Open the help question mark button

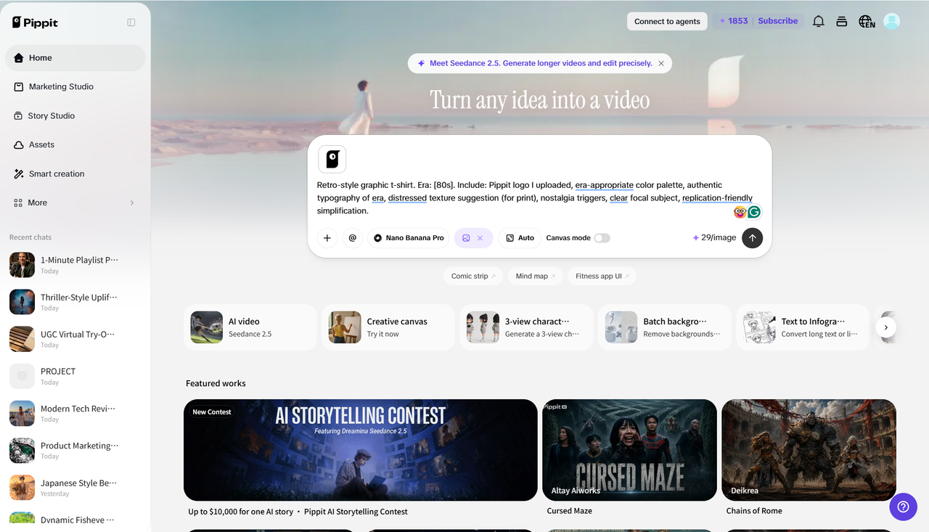903,507
